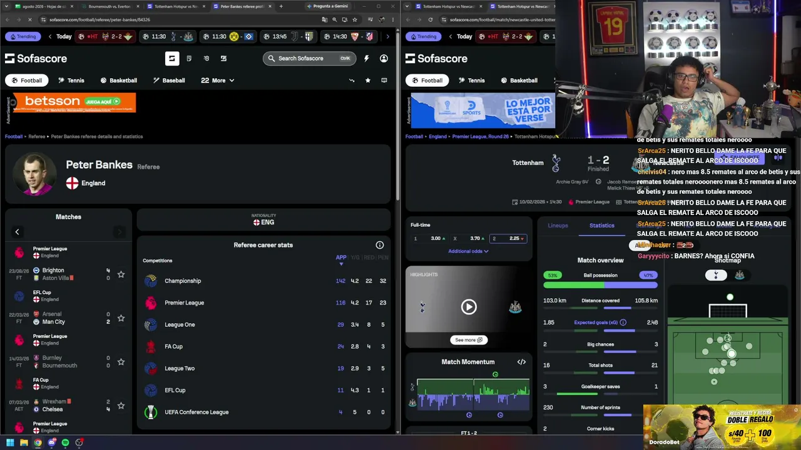Select the highlighted Sofascore home icon in the header
This screenshot has width=801, height=450.
tap(171, 58)
